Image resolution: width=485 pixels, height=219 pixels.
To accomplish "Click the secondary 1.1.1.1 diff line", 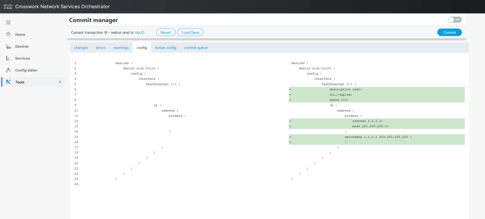I will tap(378, 137).
